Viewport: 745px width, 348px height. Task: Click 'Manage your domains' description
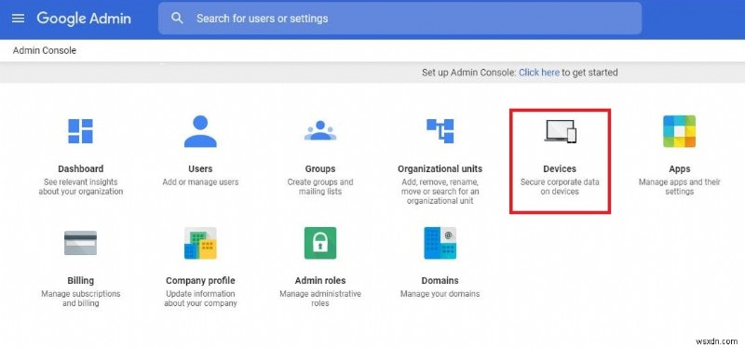pos(440,294)
